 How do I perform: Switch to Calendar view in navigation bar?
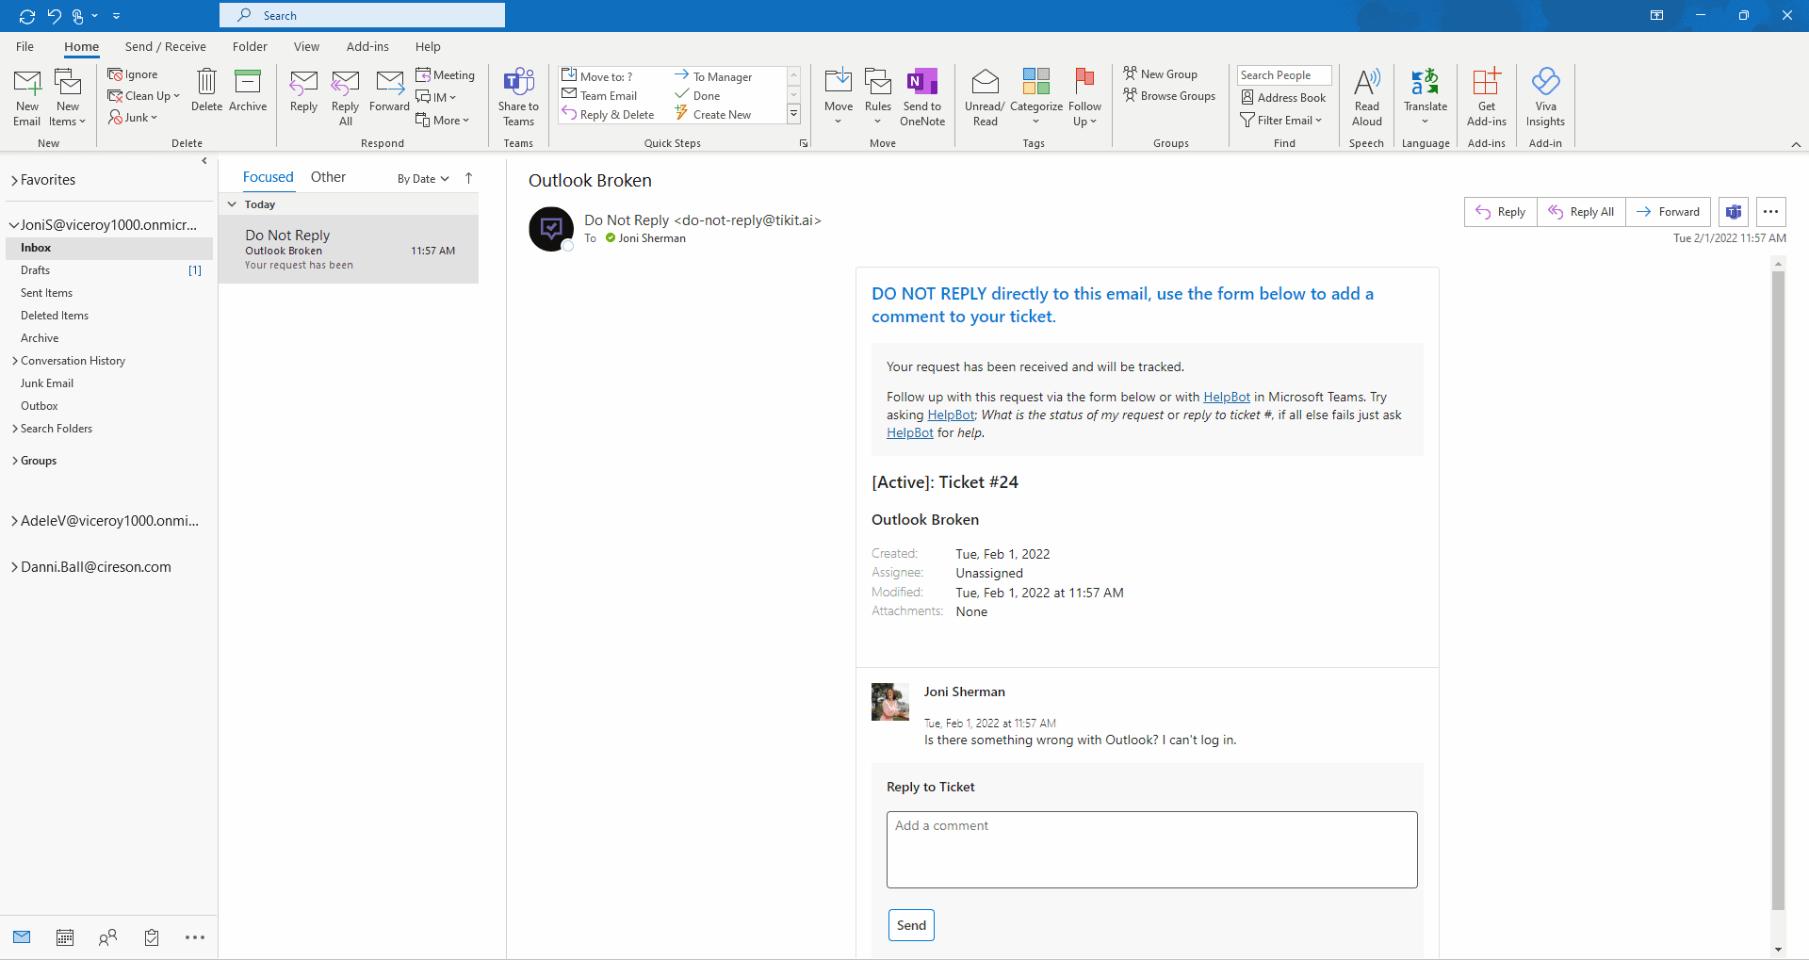pos(65,937)
